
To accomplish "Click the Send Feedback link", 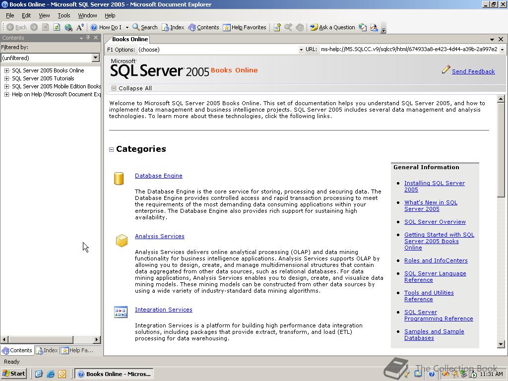I will 473,71.
